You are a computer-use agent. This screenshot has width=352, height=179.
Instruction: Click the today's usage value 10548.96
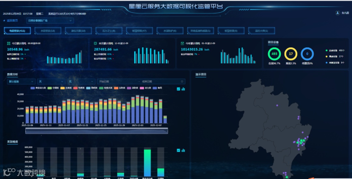15,50
